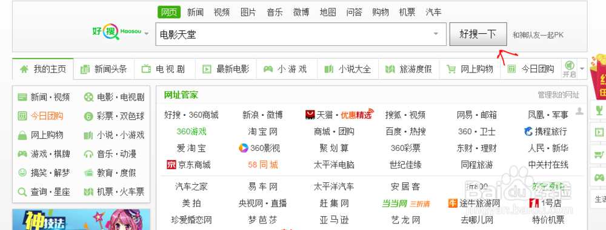Click the wine glass icon on right sidebar
The height and width of the screenshot is (230, 606).
pyautogui.click(x=599, y=110)
